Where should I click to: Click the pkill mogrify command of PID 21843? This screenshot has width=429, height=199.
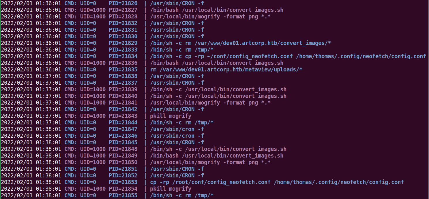click(171, 116)
